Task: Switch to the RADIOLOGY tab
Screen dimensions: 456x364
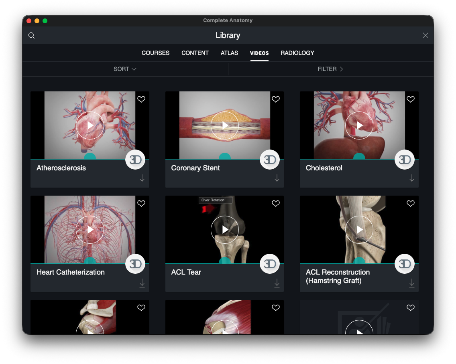Action: [x=297, y=53]
